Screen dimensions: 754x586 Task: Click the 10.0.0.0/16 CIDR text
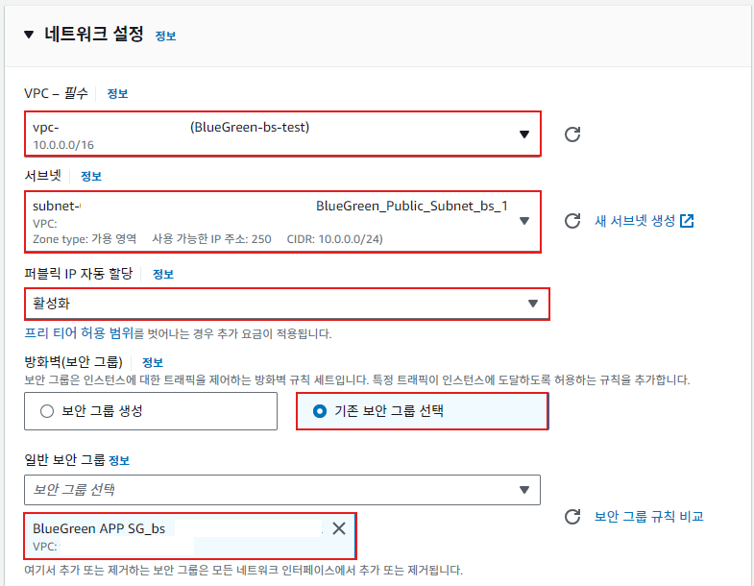(x=63, y=145)
